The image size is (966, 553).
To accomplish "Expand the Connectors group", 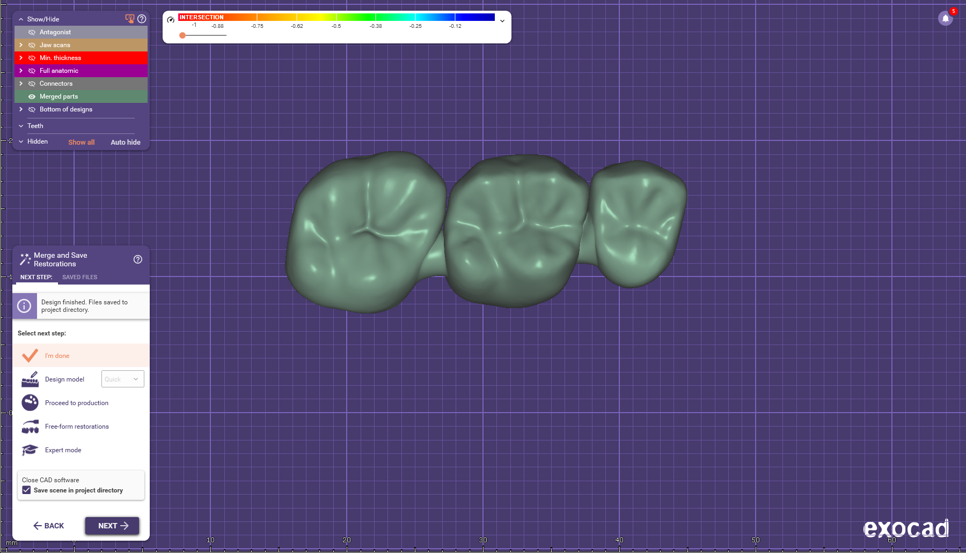I will tap(21, 84).
